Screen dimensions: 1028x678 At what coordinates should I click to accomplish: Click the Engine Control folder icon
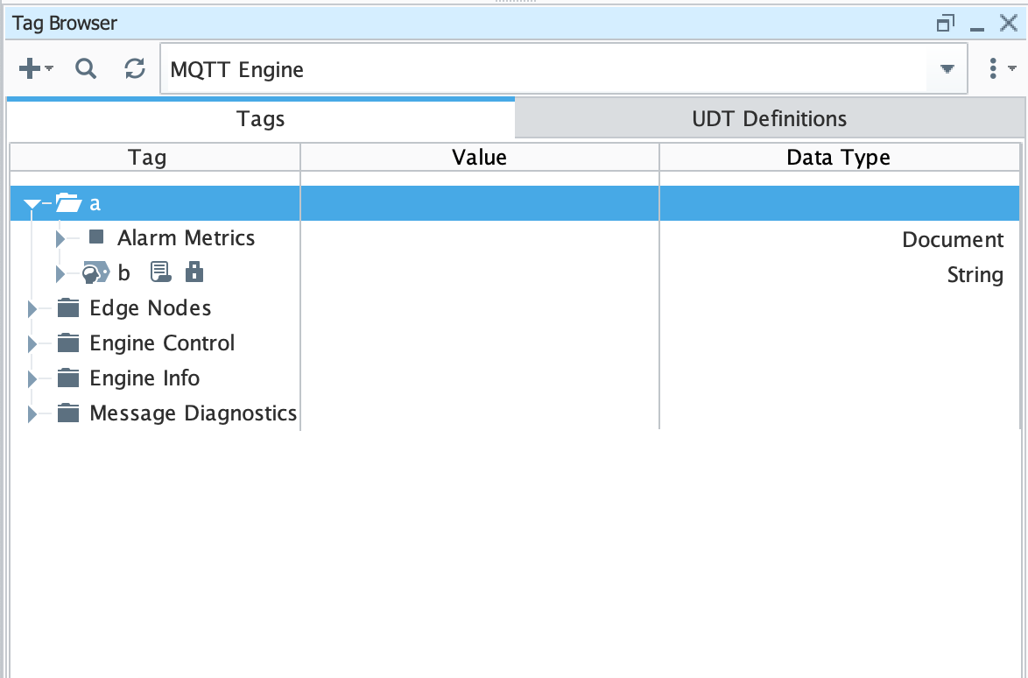(x=68, y=343)
